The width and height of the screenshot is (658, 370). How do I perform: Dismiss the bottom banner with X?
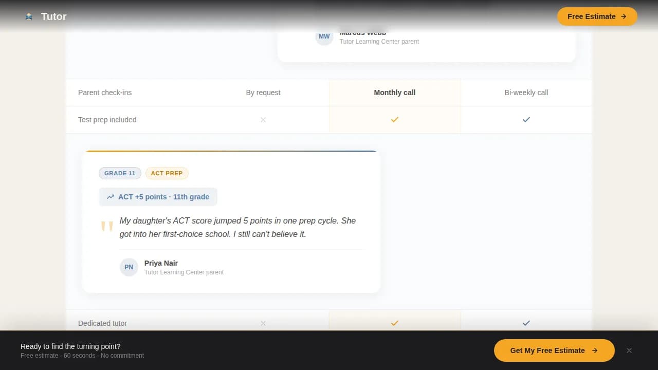point(629,350)
